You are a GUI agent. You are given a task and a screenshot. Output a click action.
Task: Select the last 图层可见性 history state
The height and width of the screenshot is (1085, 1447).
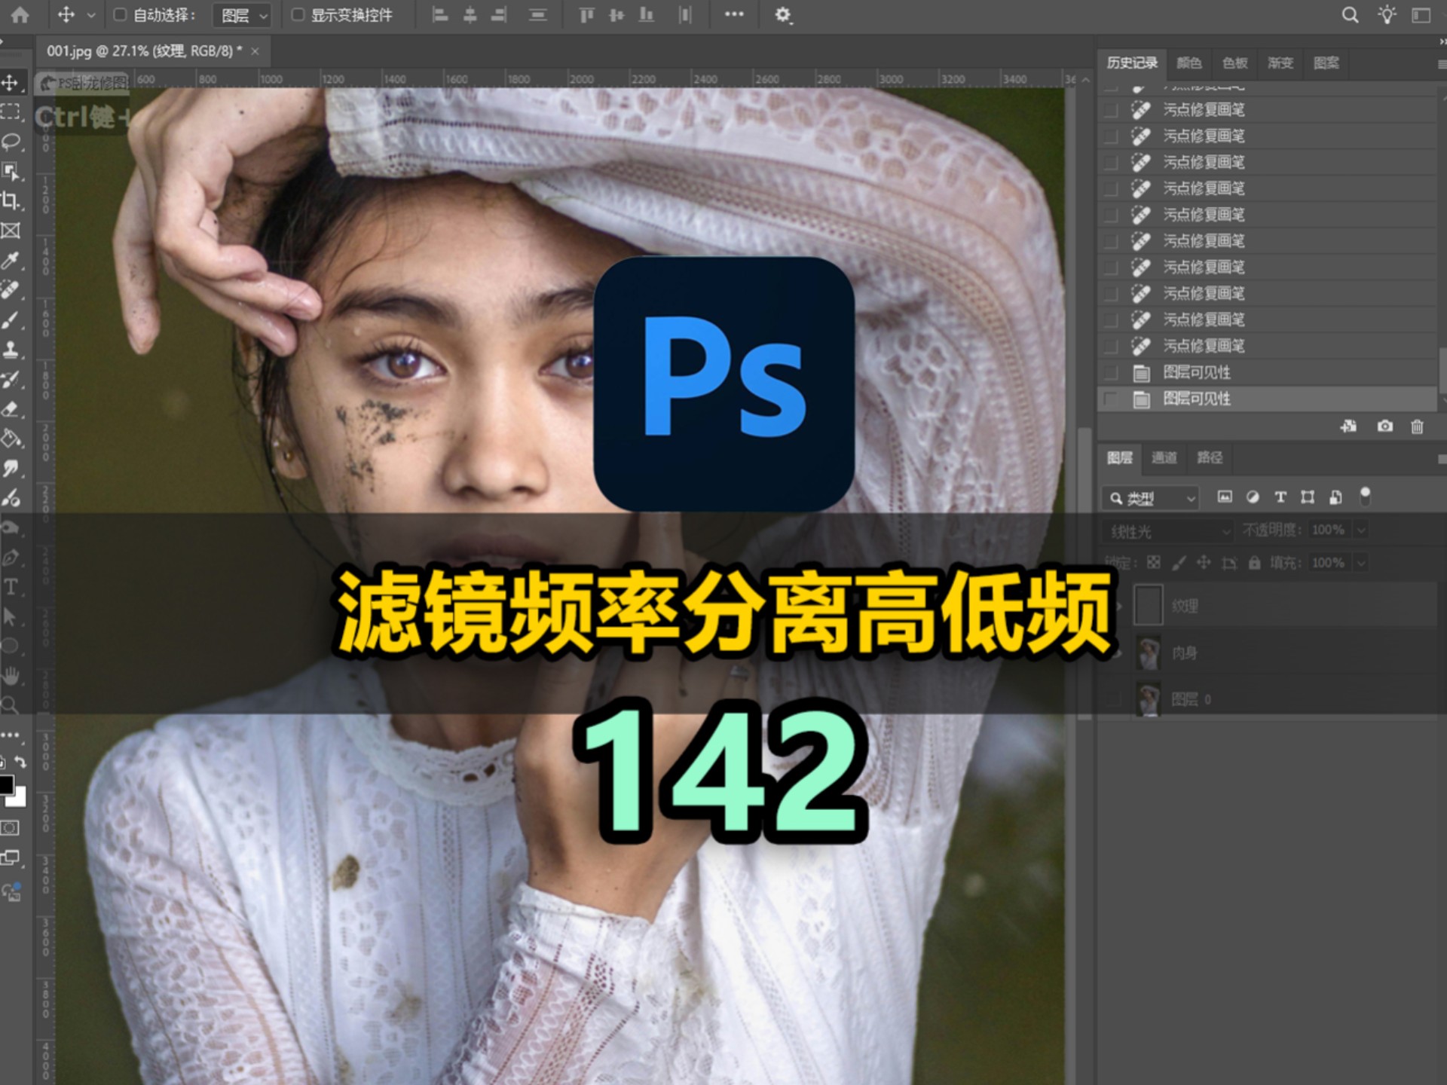pyautogui.click(x=1268, y=399)
